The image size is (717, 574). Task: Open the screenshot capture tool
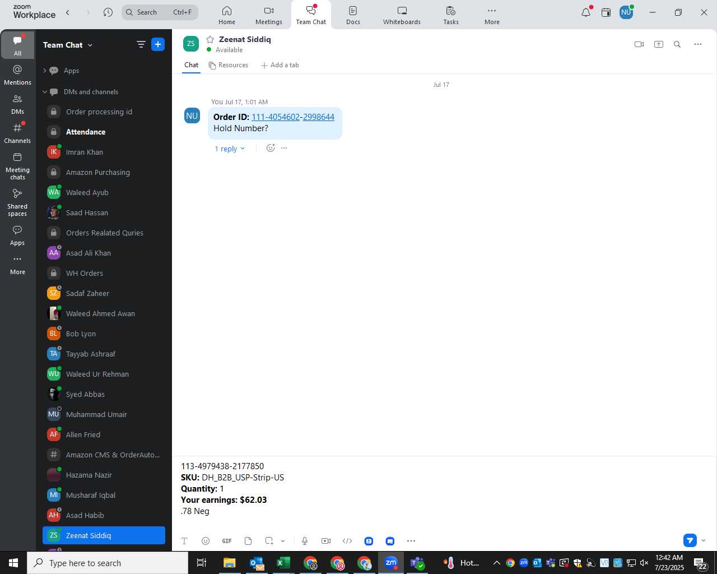point(269,541)
